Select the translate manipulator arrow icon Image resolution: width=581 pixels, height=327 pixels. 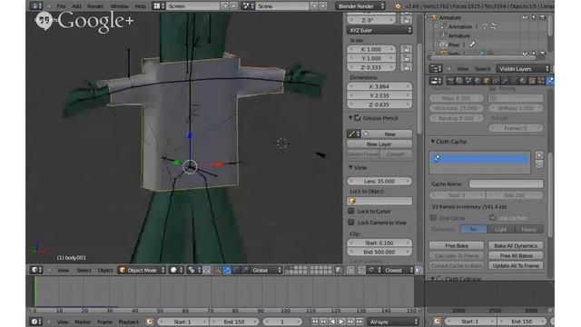227,271
